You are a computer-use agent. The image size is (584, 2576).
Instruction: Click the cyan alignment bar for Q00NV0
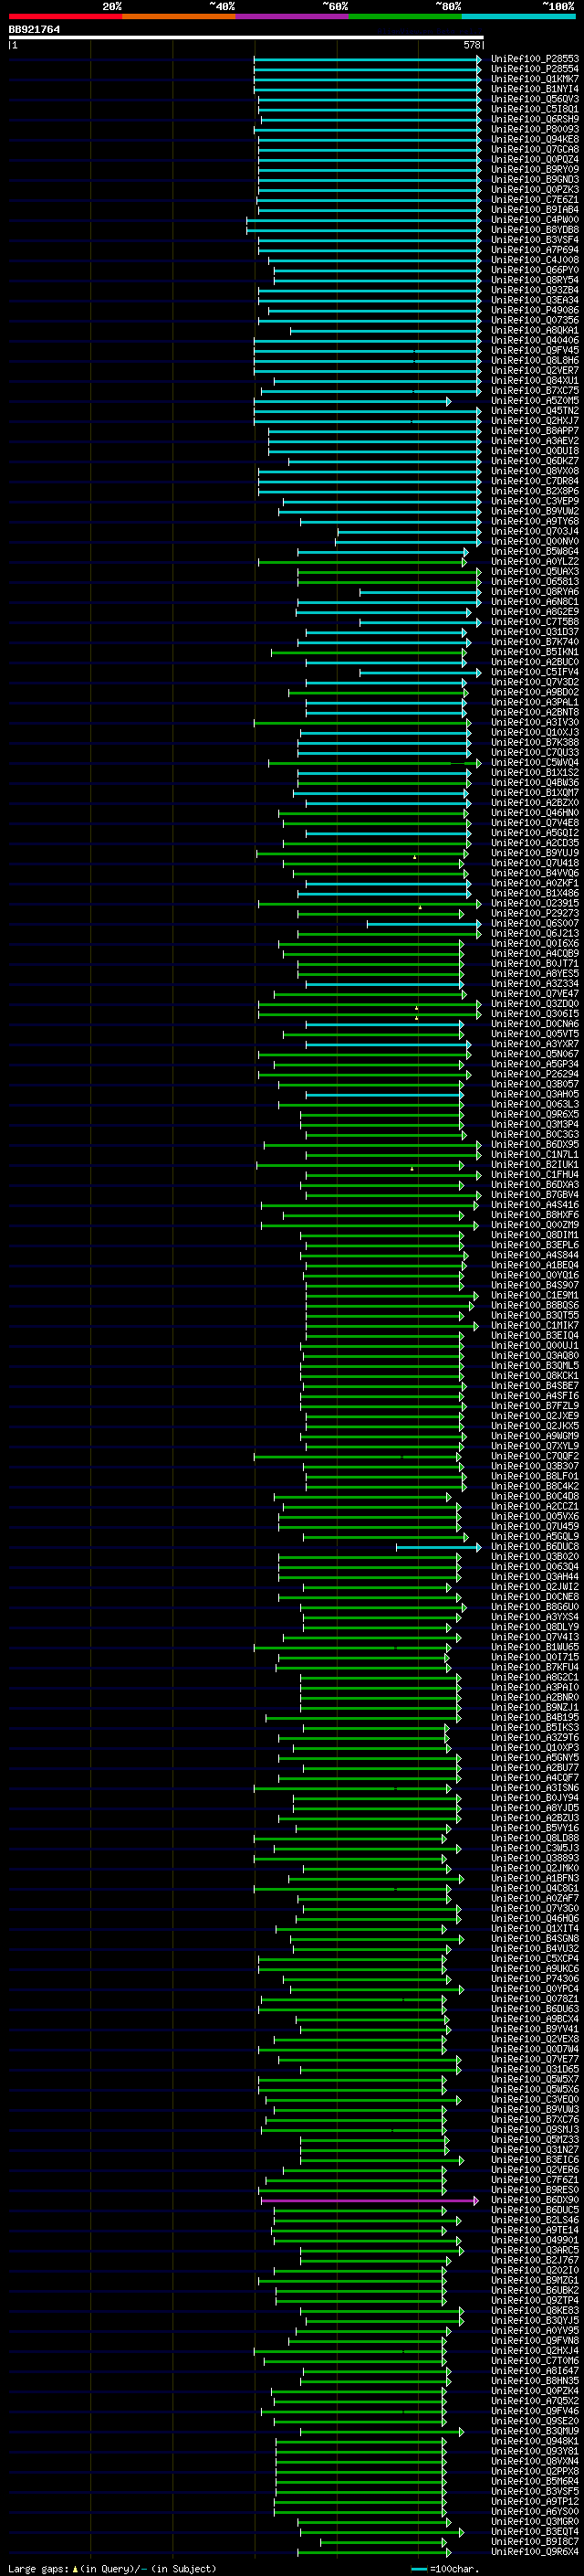408,541
